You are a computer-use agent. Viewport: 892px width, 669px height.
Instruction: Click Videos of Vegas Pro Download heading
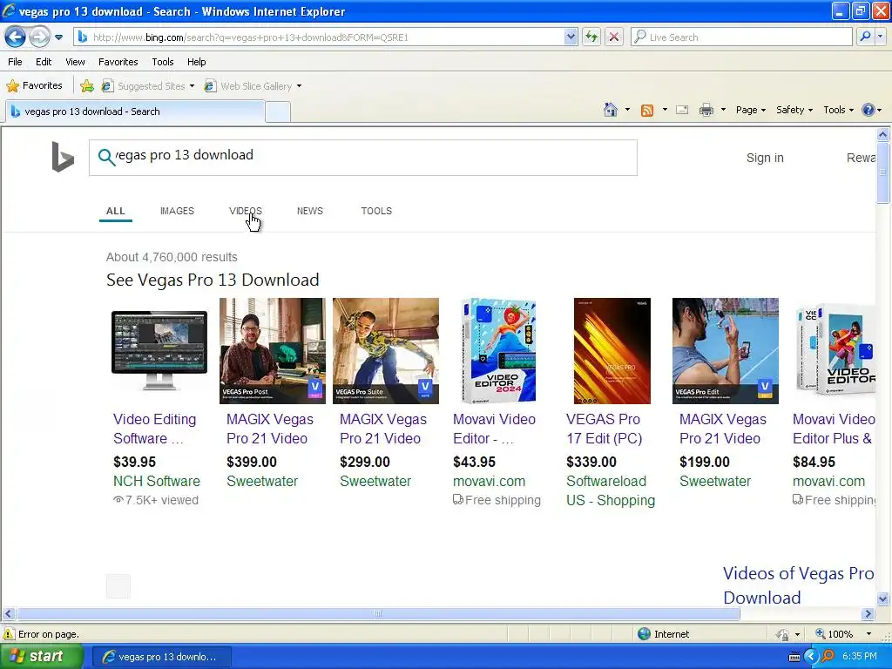click(x=798, y=585)
